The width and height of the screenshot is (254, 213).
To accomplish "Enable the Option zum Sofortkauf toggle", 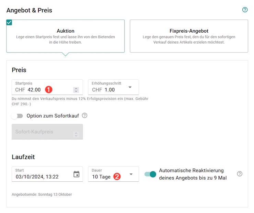I will 17,116.
